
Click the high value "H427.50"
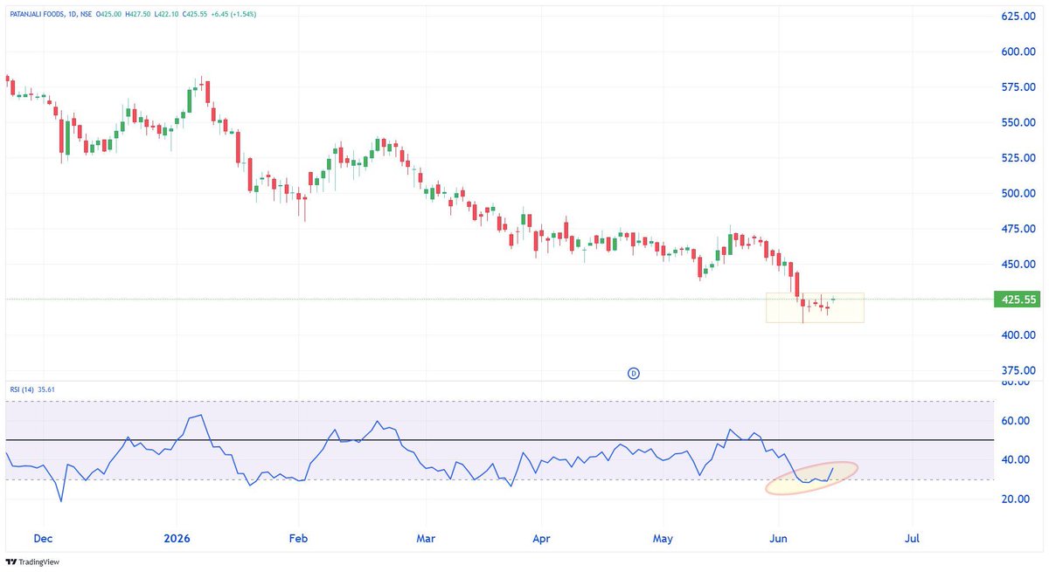click(138, 14)
